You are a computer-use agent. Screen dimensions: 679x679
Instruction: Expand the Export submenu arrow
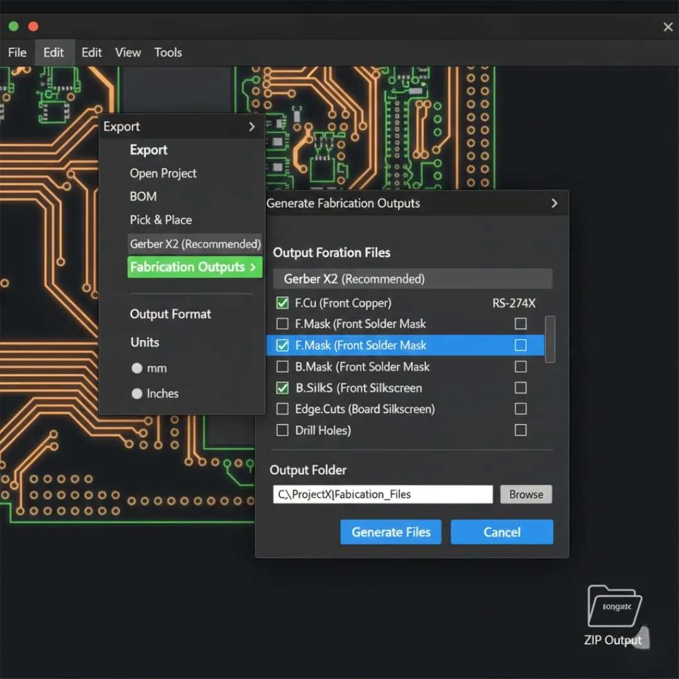pos(252,126)
